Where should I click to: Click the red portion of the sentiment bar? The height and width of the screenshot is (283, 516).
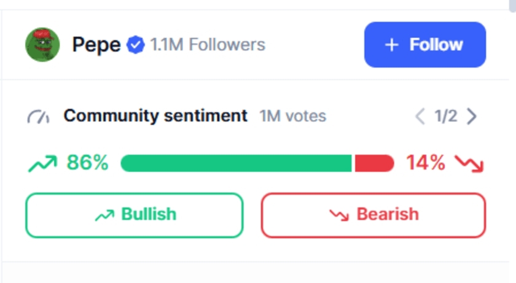[374, 163]
